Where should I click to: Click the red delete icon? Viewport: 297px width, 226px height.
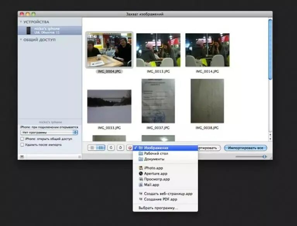(x=130, y=148)
